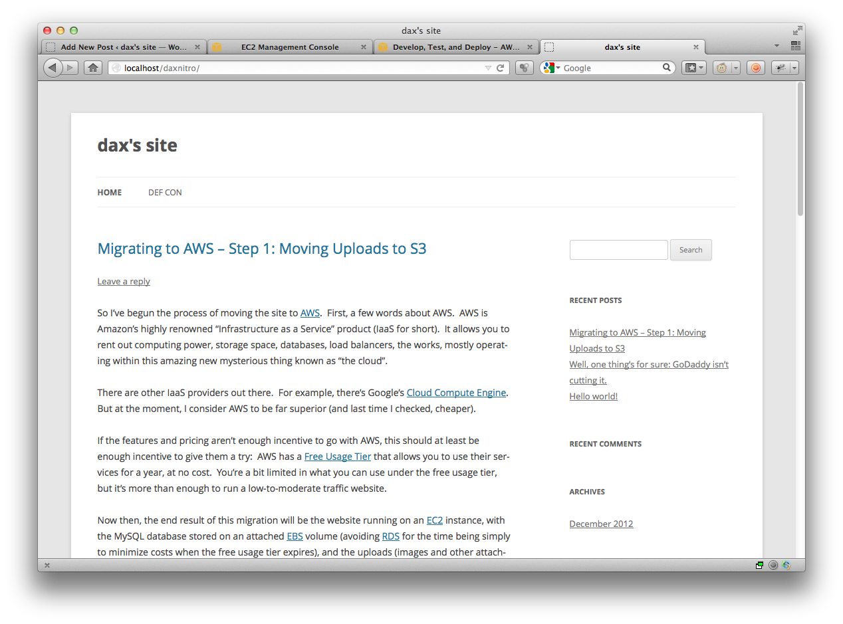Click the extension icon left of search box
The height and width of the screenshot is (624, 843).
click(524, 68)
